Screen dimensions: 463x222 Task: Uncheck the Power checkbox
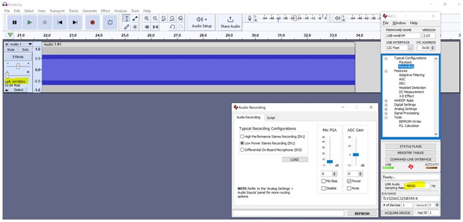[x=349, y=181]
